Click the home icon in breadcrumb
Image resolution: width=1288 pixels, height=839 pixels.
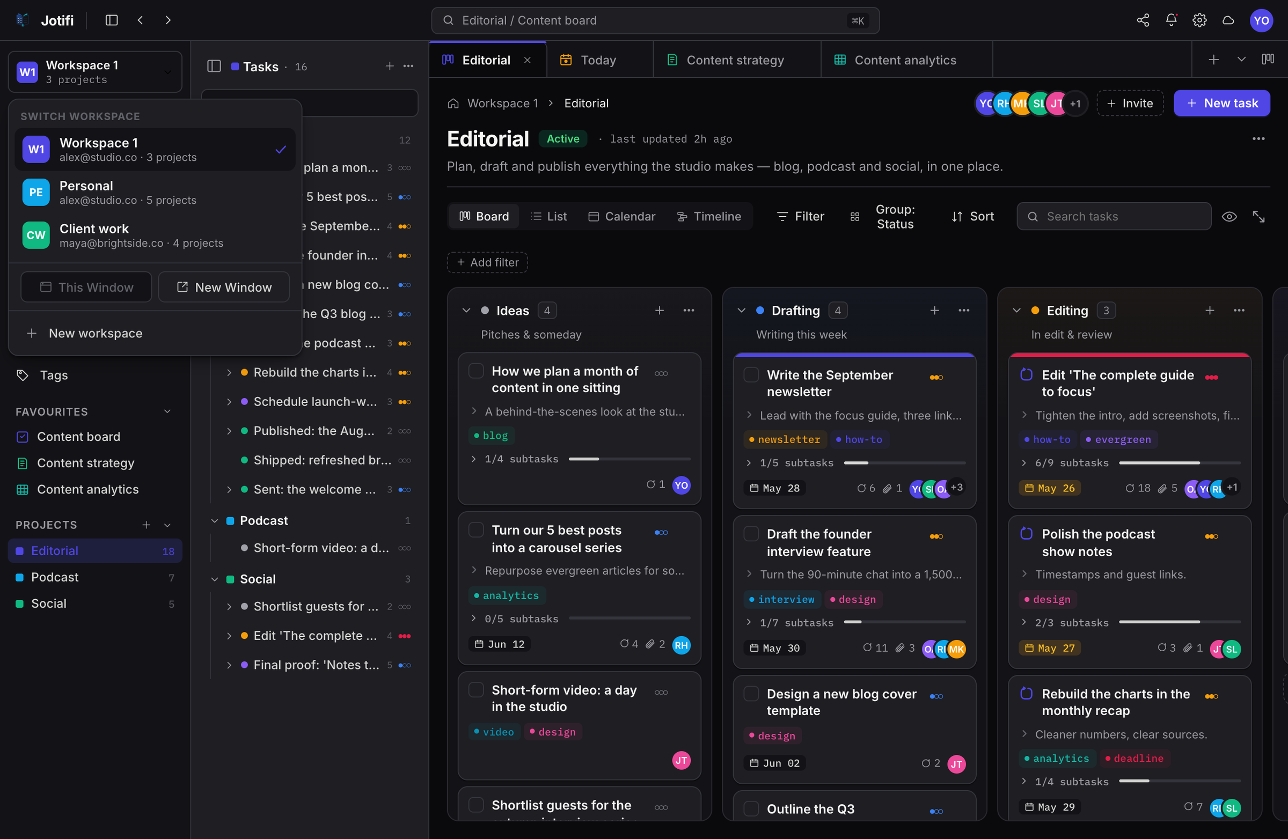[453, 104]
